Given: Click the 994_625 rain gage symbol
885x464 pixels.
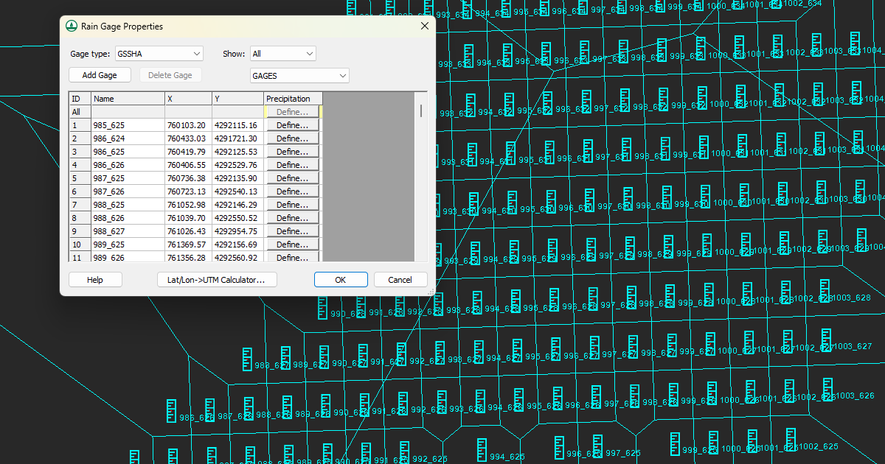Looking at the screenshot, I should tap(482, 451).
